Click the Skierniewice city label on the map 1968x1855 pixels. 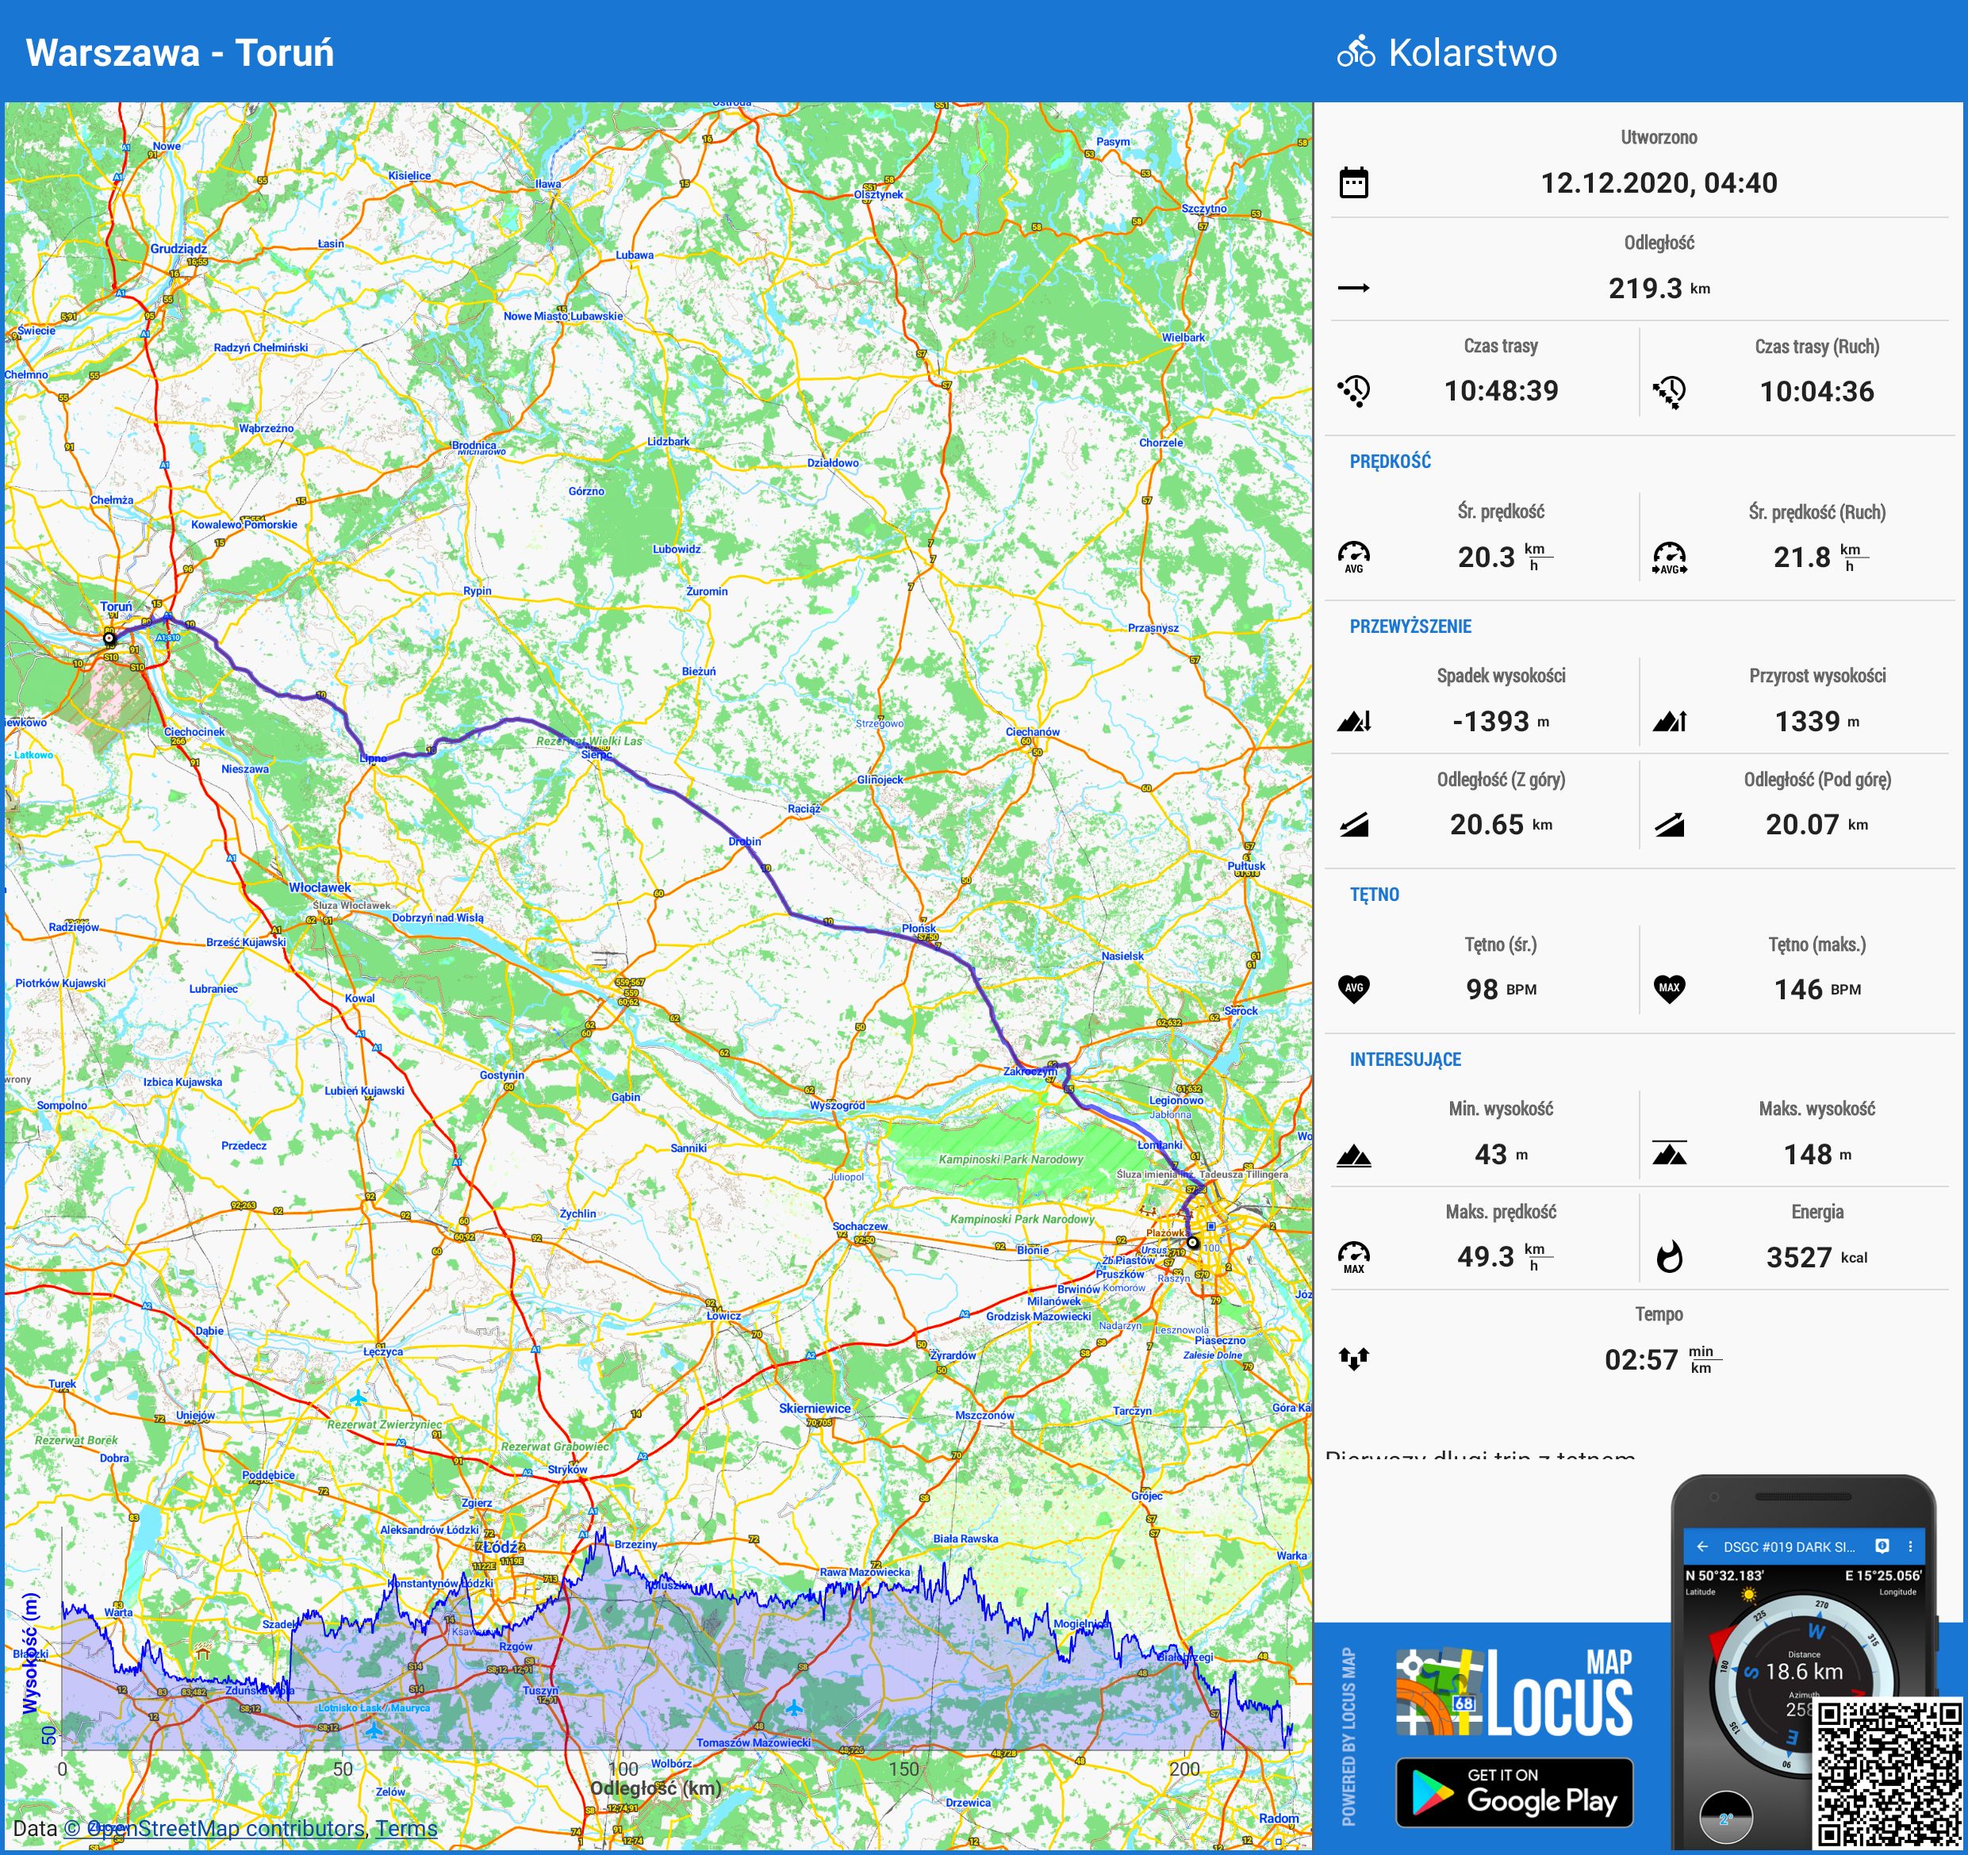coord(815,1408)
